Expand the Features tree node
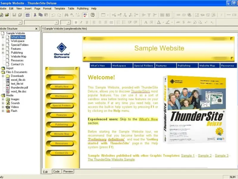238x179 pixels. pos(3,49)
